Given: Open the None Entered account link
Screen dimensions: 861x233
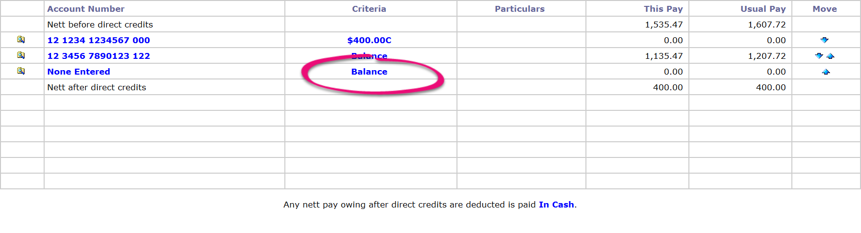Looking at the screenshot, I should 78,72.
